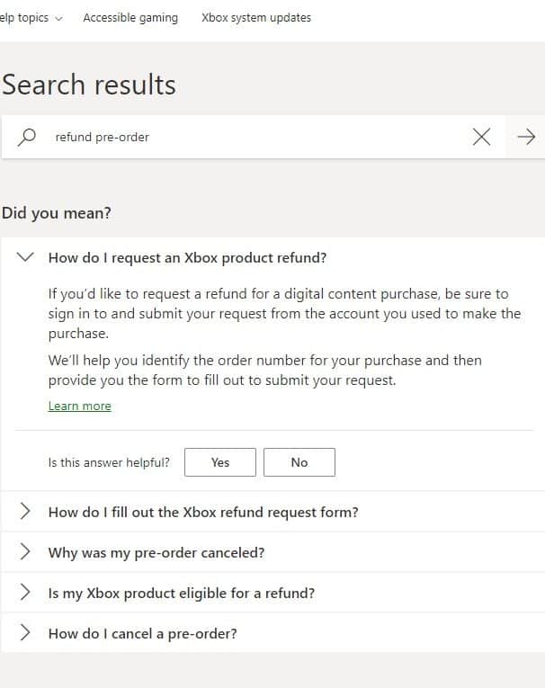Mark the answer helpful with Yes
The width and height of the screenshot is (545, 688).
click(219, 462)
